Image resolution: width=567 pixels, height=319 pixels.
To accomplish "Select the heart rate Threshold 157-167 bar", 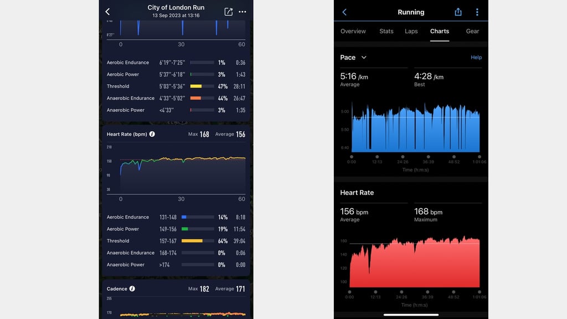I will pyautogui.click(x=198, y=241).
